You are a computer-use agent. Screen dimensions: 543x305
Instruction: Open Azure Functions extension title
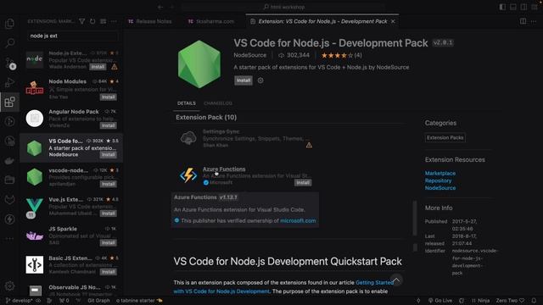point(224,169)
